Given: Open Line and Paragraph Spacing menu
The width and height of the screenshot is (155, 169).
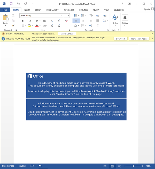Looking at the screenshot, I should [x=105, y=21].
